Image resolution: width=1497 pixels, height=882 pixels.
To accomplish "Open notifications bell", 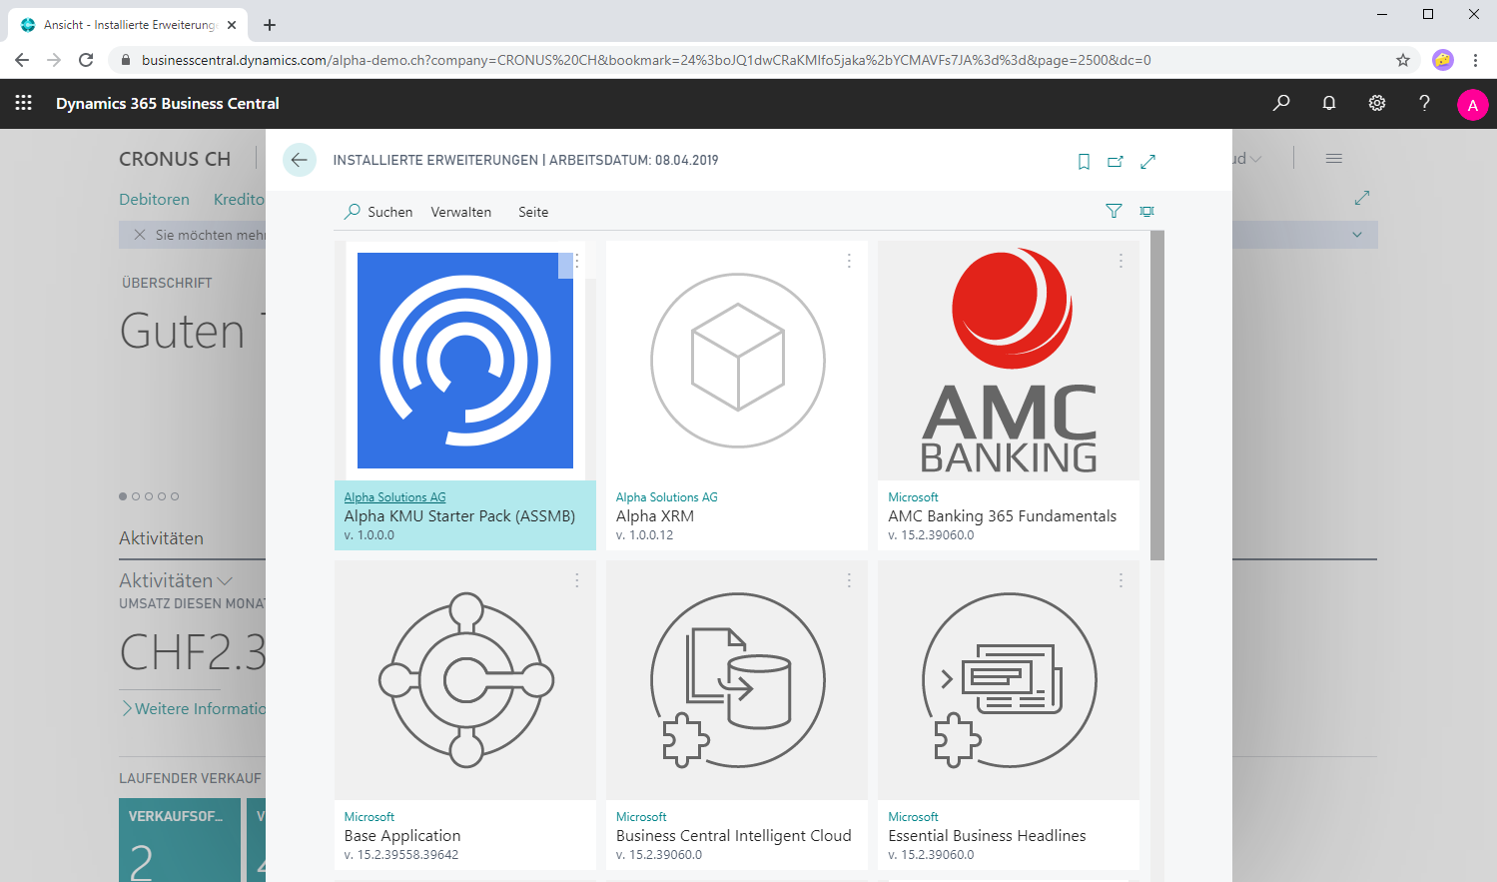I will [1329, 103].
